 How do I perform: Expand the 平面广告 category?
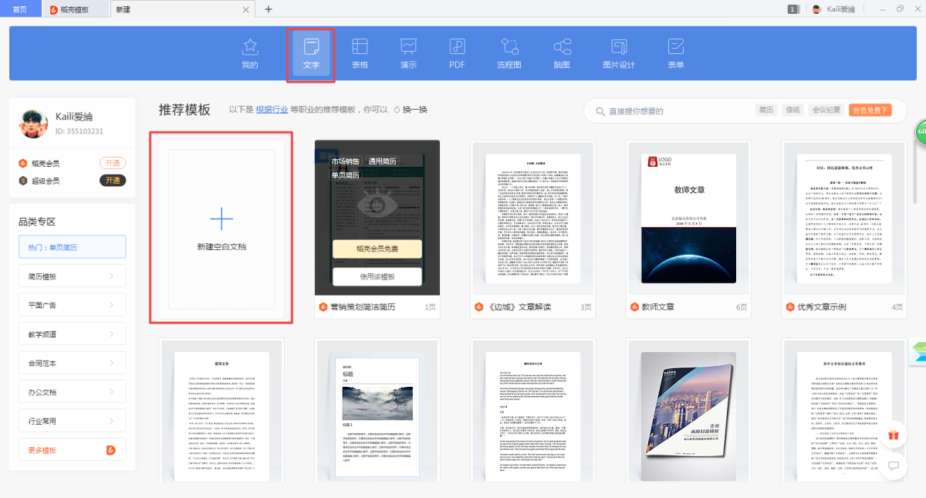(72, 305)
